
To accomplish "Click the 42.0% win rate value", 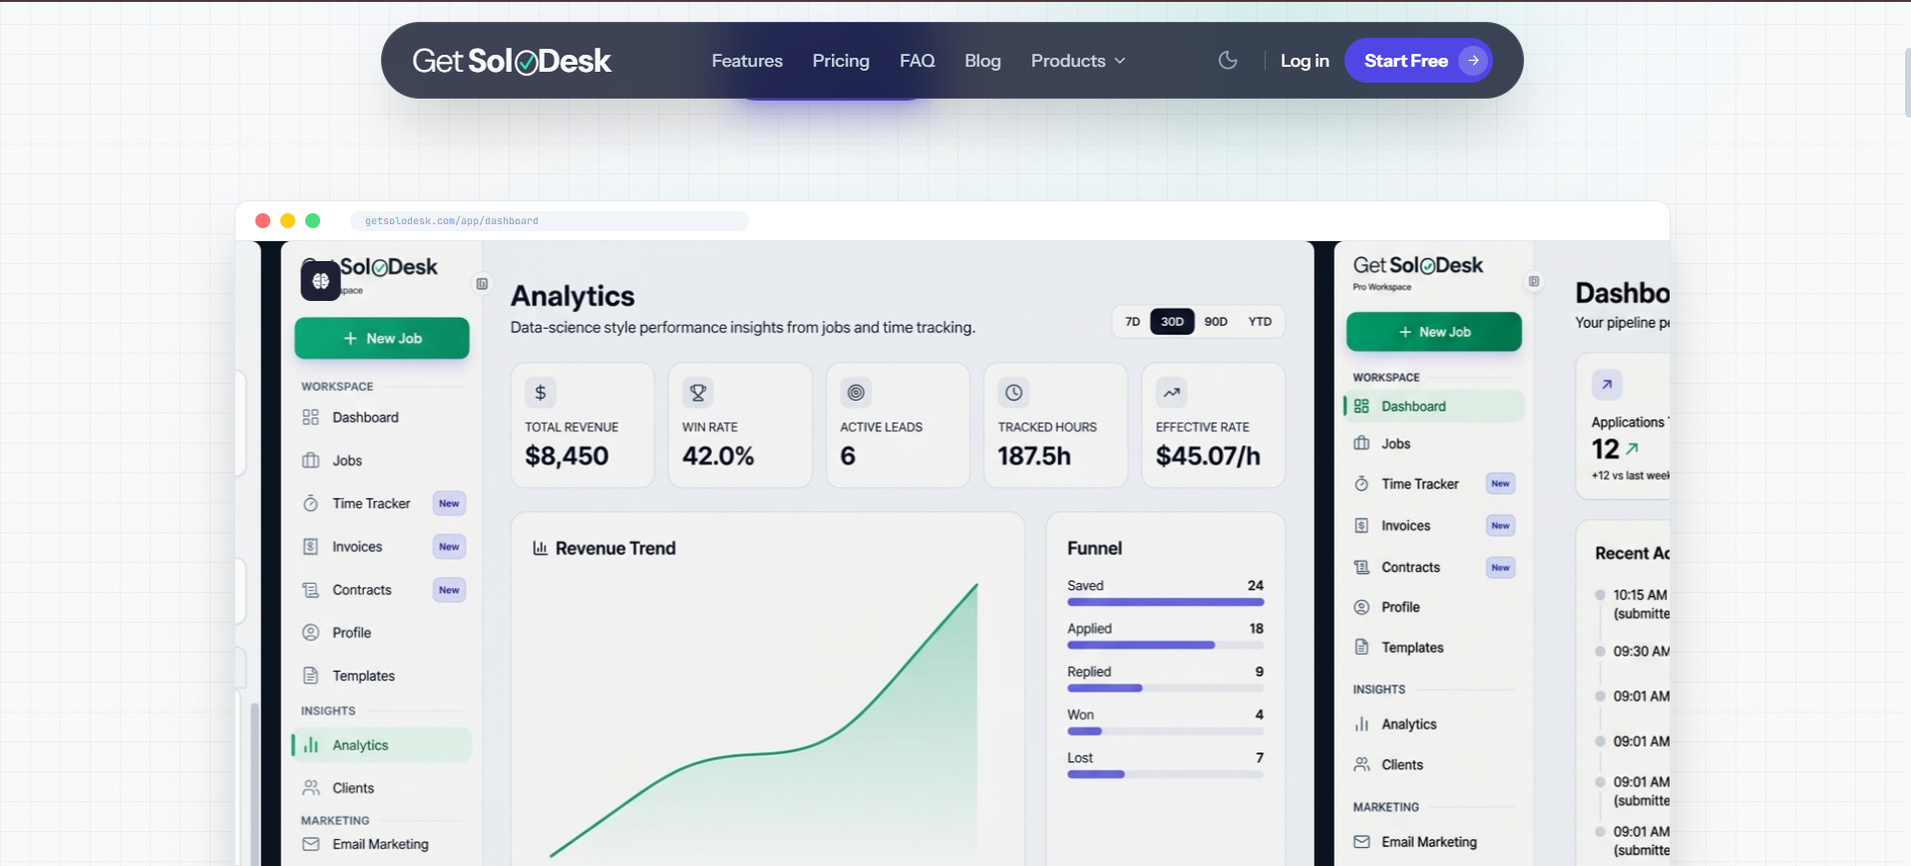I will coord(718,456).
